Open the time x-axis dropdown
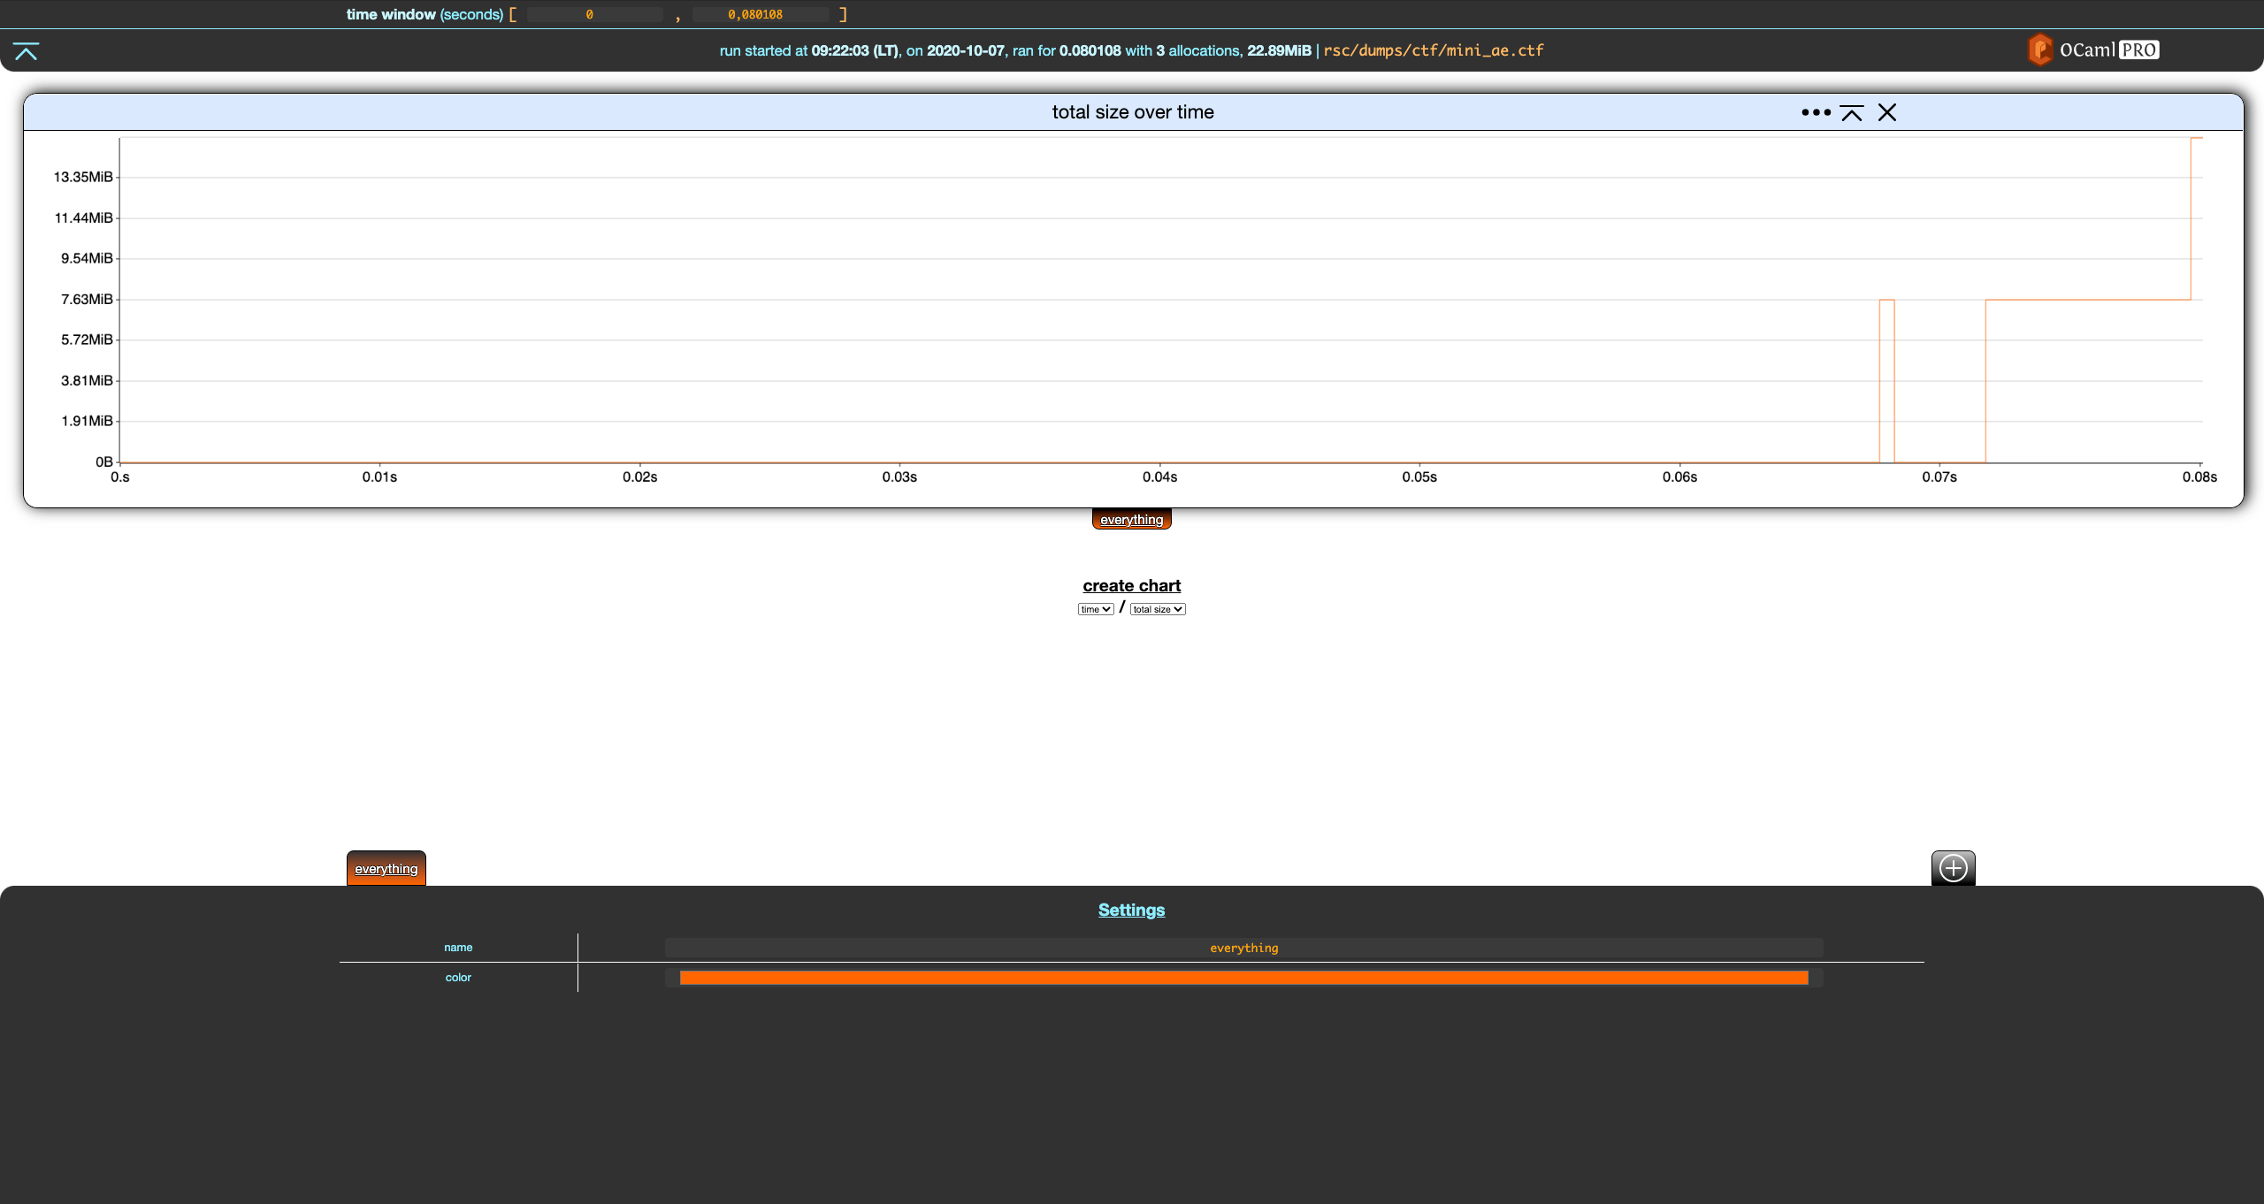Screen dimensions: 2264x1204 (x=1095, y=609)
